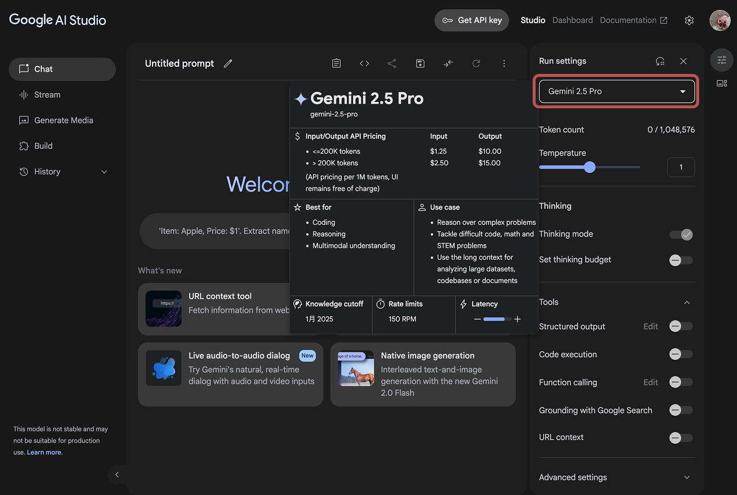Screen dimensions: 737x495
Task: Click the sample prompt input field
Action: pyautogui.click(x=215, y=231)
